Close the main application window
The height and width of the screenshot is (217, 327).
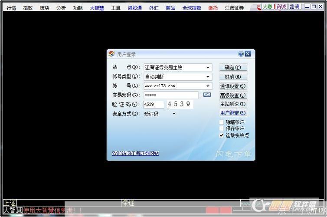click(320, 7)
